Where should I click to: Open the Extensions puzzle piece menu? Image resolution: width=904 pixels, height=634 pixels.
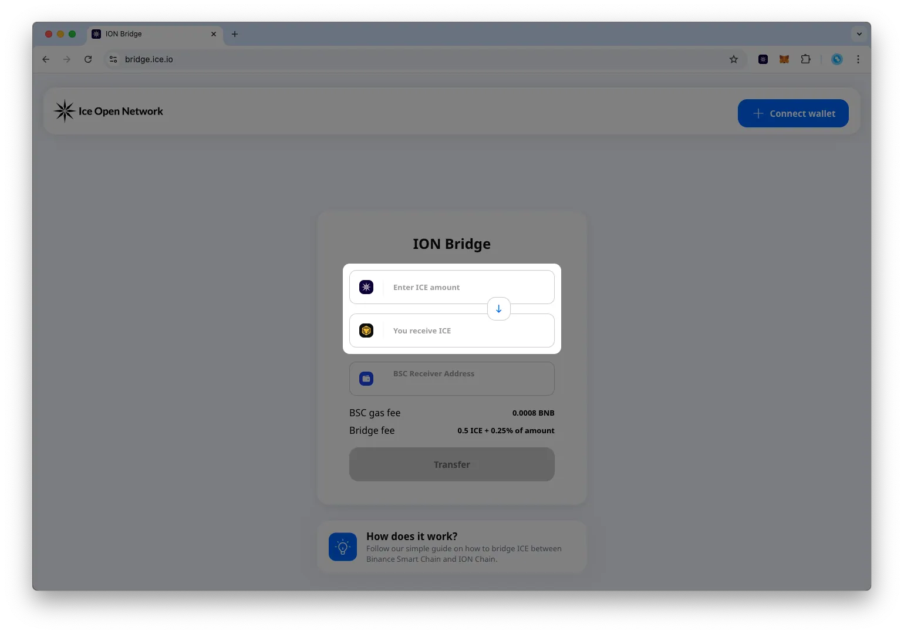coord(805,59)
